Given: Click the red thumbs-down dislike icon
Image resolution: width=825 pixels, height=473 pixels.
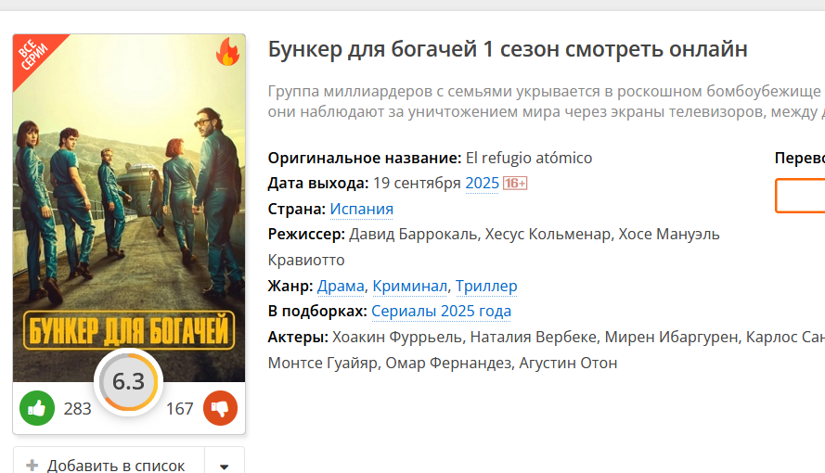Looking at the screenshot, I should pyautogui.click(x=221, y=408).
